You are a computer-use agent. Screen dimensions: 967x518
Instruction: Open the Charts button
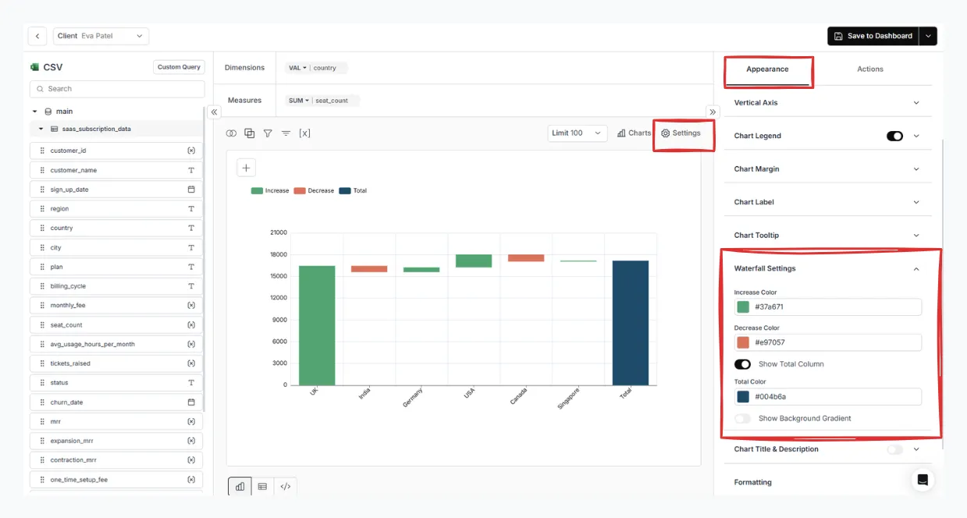pos(634,133)
